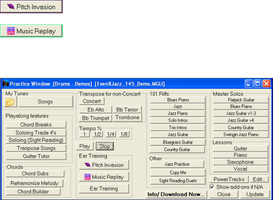Set tempo to 1/8 speed
This screenshot has height=200, width=273.
pos(124,134)
